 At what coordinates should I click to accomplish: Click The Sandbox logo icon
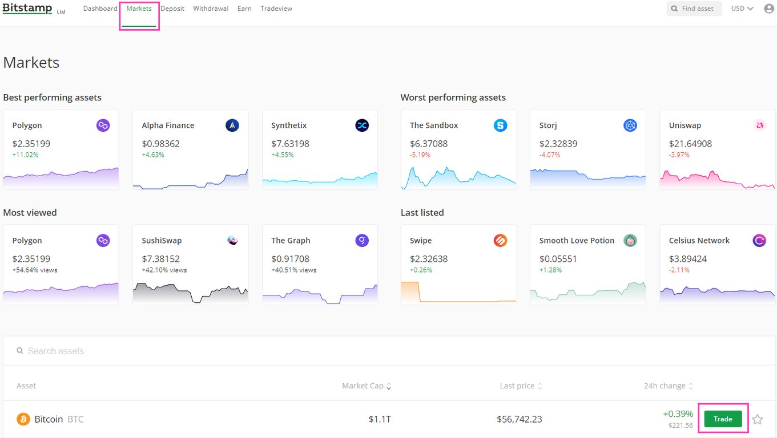pos(500,125)
